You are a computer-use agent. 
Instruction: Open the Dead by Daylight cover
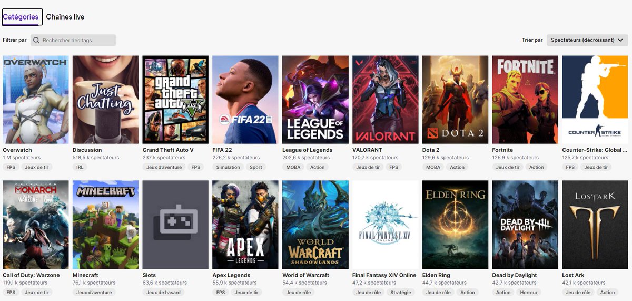point(525,225)
